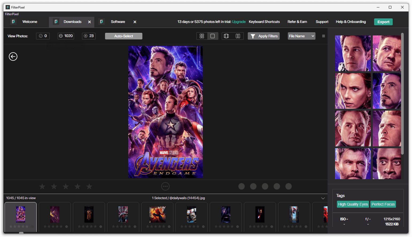
Task: Click the '1045 / 1045 in-view' counter
Action: coord(21,198)
